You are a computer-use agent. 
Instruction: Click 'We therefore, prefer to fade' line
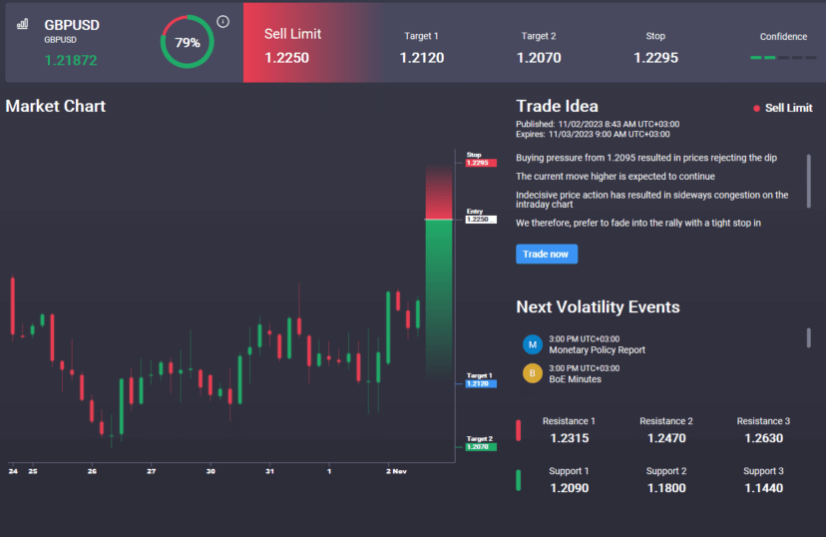click(637, 223)
